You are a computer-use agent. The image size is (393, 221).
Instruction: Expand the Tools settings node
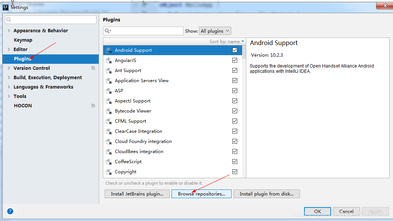(9, 96)
